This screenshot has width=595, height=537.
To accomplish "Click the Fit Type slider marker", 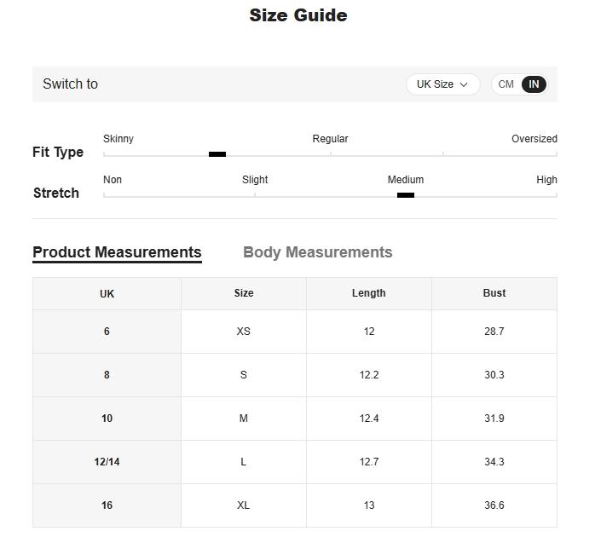I will tap(217, 154).
